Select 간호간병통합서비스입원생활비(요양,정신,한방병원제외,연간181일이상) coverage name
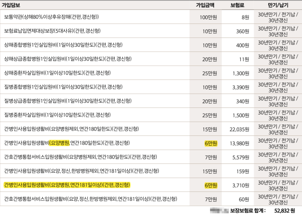302x215 pixels. [x=91, y=199]
